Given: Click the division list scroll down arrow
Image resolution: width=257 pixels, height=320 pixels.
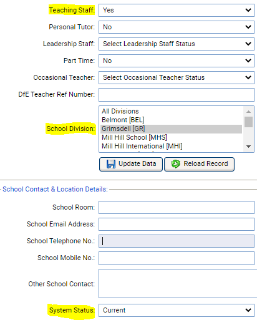Looking at the screenshot, I should [x=248, y=147].
